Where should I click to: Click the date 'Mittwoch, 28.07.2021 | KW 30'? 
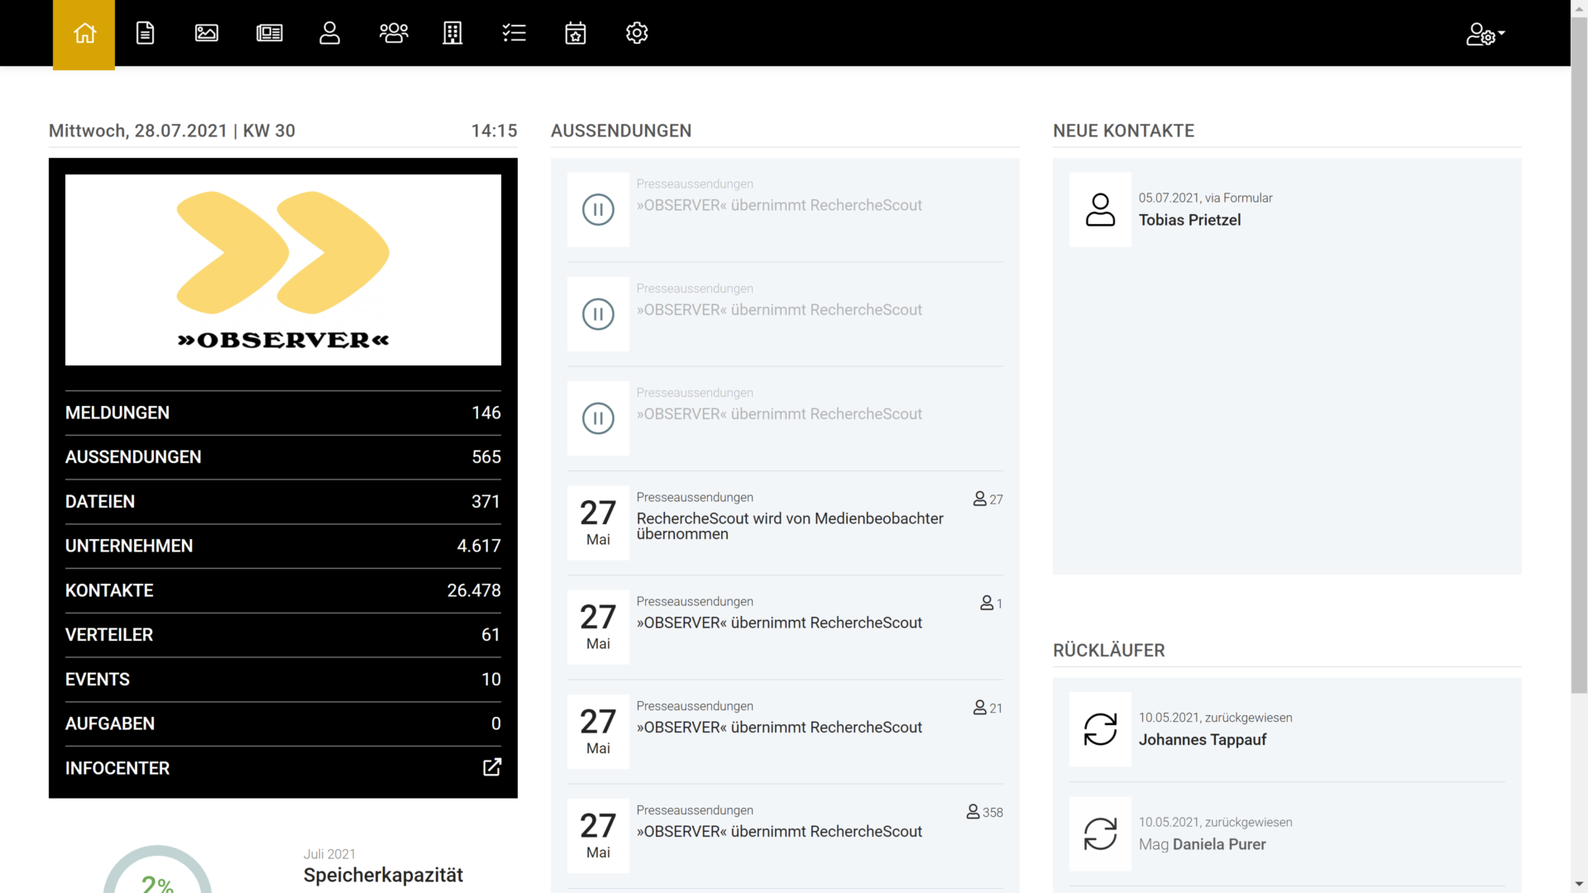click(172, 131)
